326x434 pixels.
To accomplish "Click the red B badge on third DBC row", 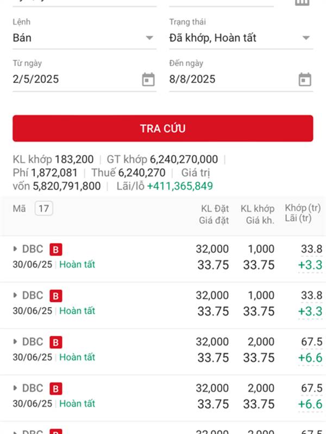I will [56, 342].
